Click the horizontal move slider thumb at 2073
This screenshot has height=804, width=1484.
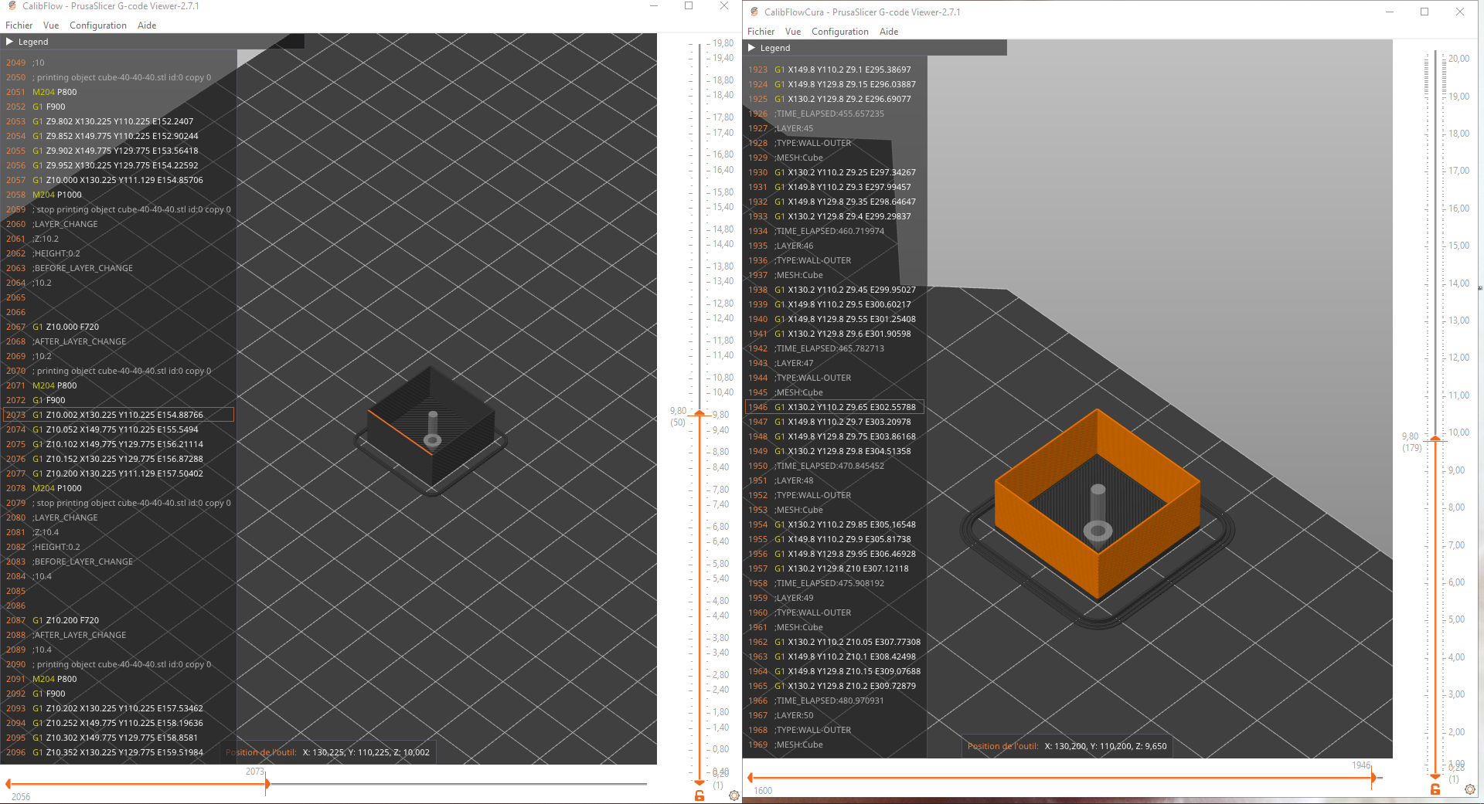click(x=267, y=784)
